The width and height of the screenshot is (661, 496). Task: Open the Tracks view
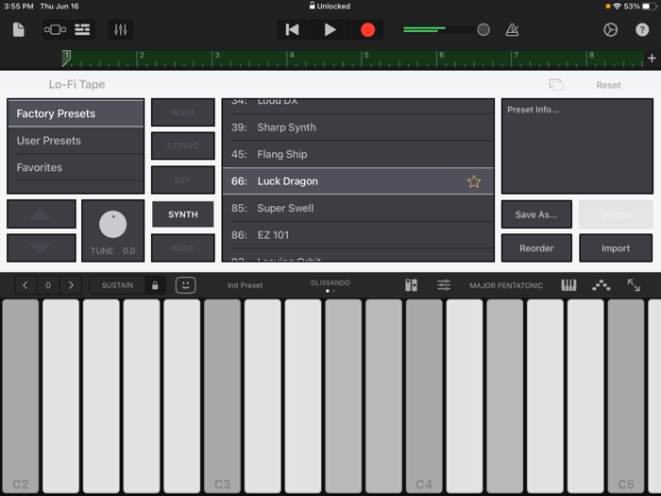tap(82, 30)
